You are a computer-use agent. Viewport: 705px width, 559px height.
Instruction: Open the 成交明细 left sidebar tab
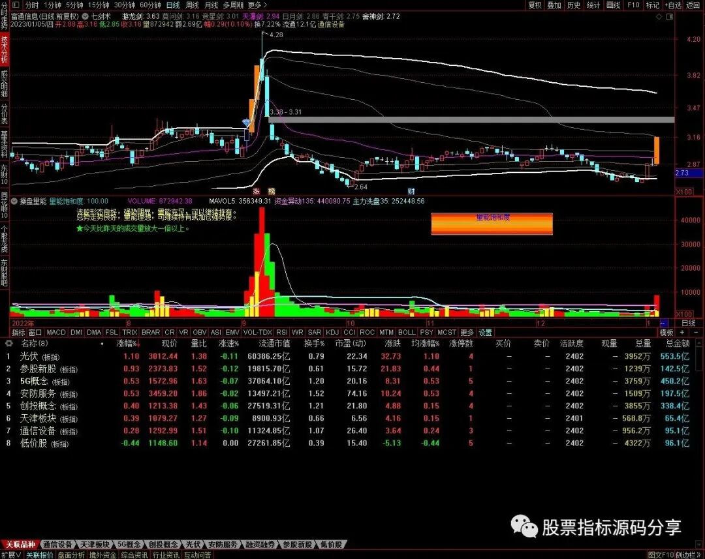tap(4, 83)
